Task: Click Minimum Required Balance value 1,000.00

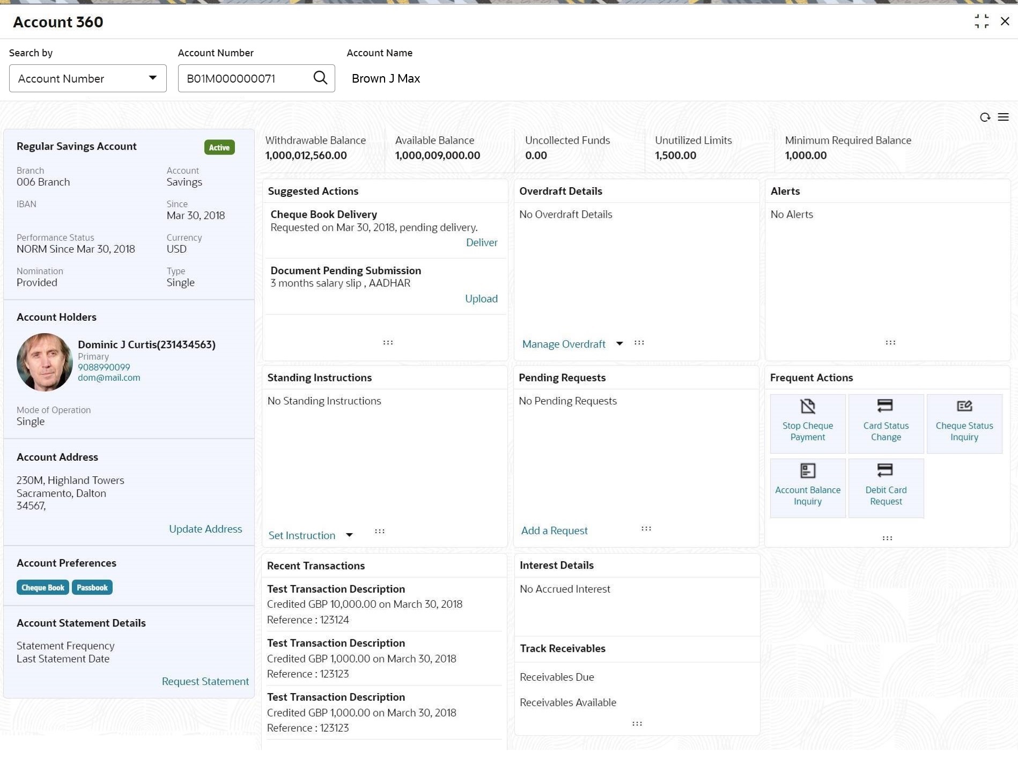Action: click(806, 156)
